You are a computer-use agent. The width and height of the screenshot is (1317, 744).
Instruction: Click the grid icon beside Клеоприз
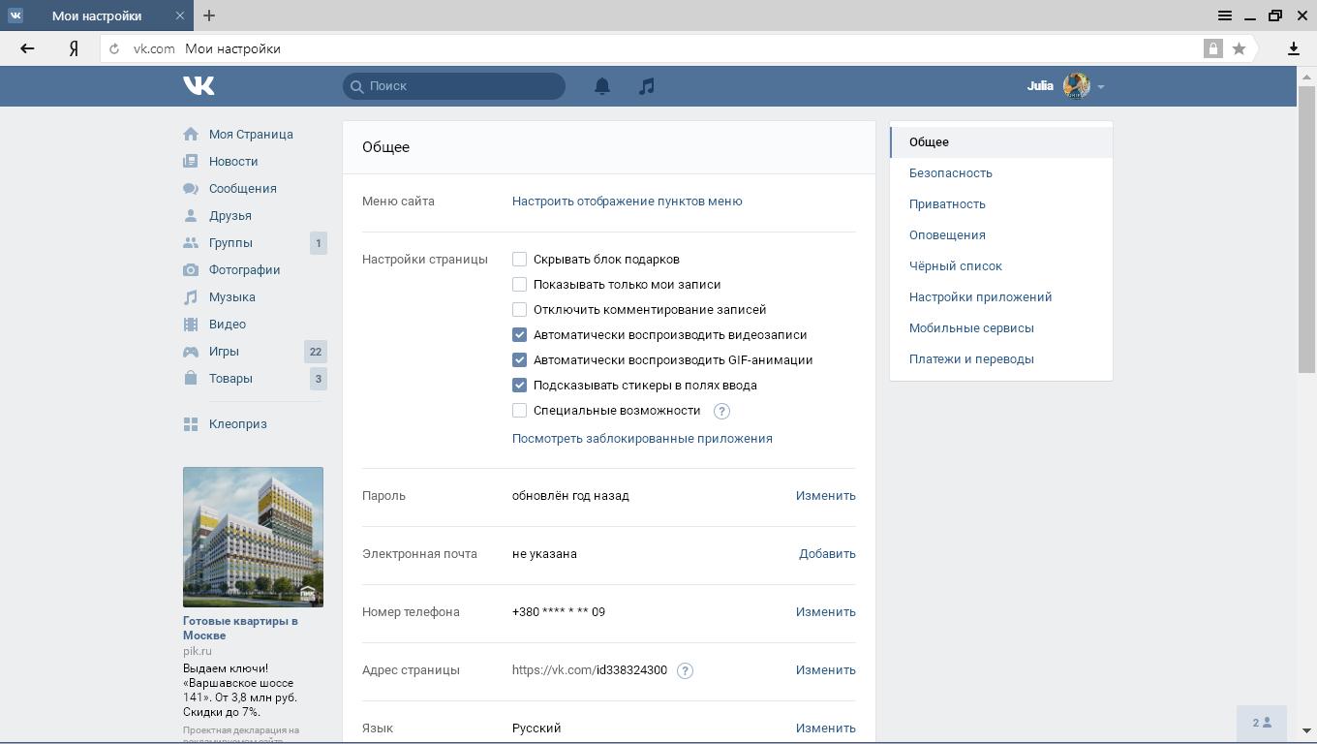(191, 424)
